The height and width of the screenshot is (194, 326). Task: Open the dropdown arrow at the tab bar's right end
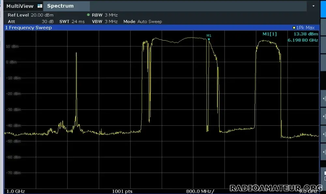[x=313, y=6]
